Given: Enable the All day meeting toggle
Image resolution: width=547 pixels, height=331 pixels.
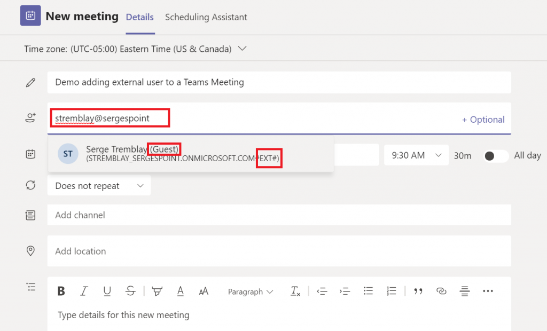Looking at the screenshot, I should point(495,155).
